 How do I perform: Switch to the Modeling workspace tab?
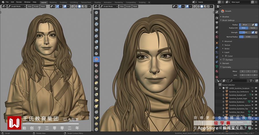pos(53,3)
